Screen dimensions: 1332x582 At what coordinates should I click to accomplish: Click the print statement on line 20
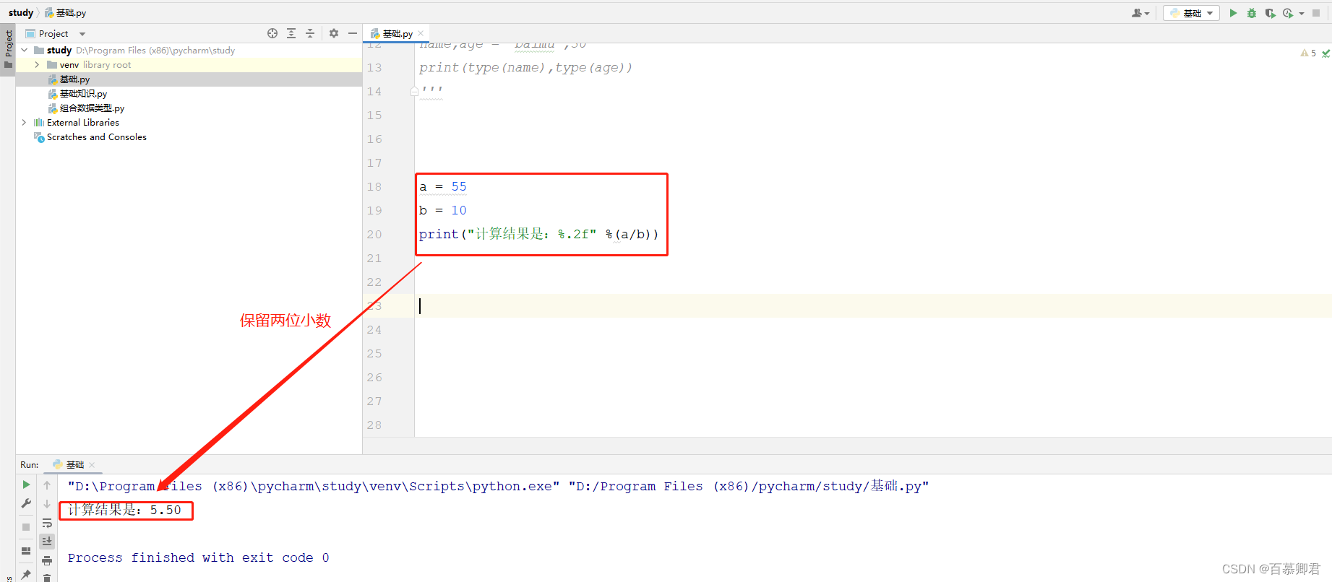[x=539, y=234]
